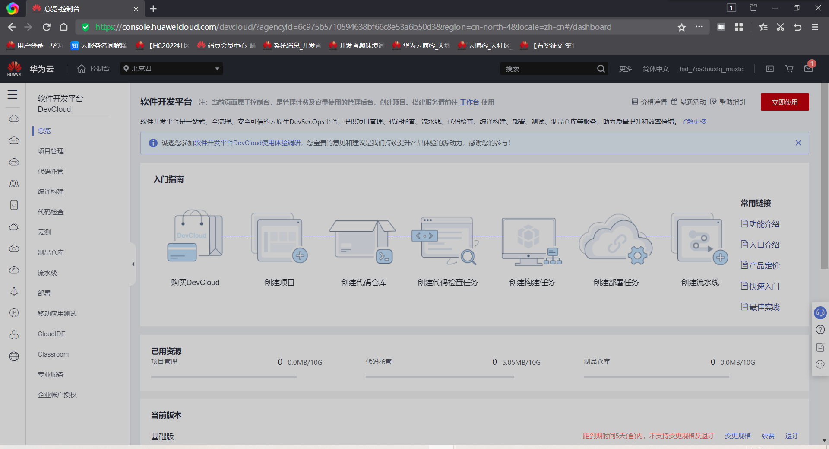Reload the browser page
Viewport: 829px width, 449px height.
(47, 27)
